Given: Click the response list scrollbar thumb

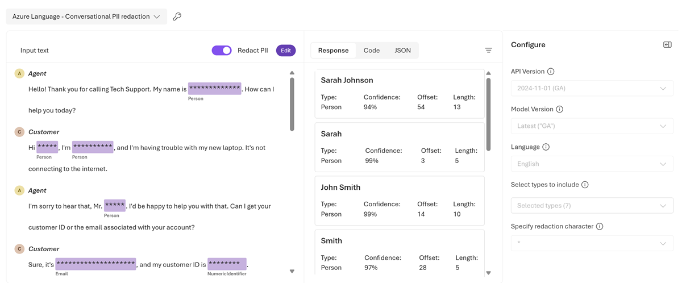Looking at the screenshot, I should tap(489, 114).
